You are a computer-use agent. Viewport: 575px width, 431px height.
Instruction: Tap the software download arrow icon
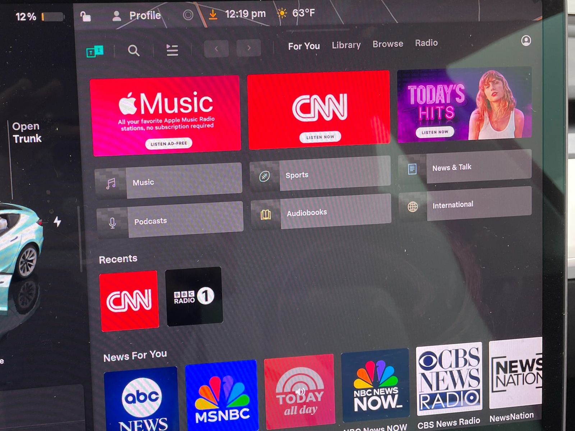213,15
